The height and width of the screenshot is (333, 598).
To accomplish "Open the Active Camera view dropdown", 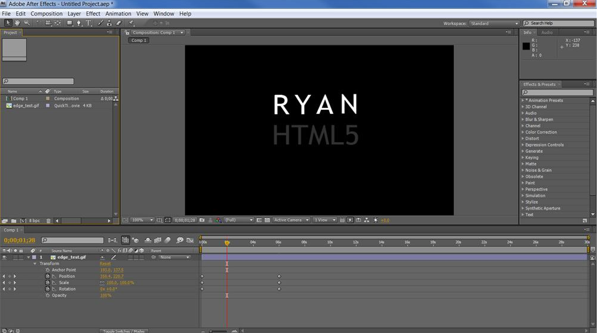I will (291, 220).
